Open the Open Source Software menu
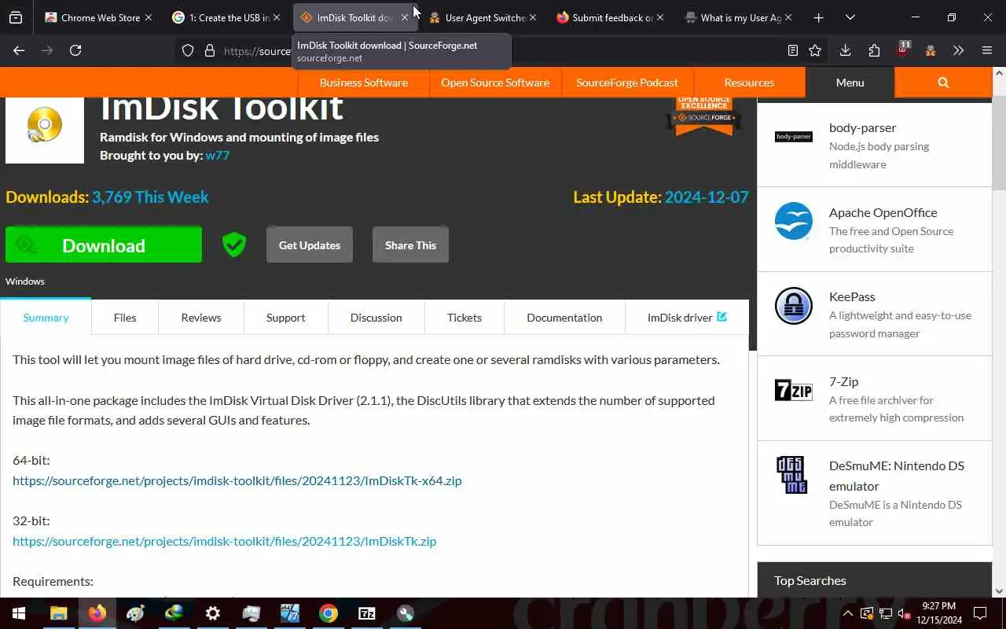 tap(495, 83)
